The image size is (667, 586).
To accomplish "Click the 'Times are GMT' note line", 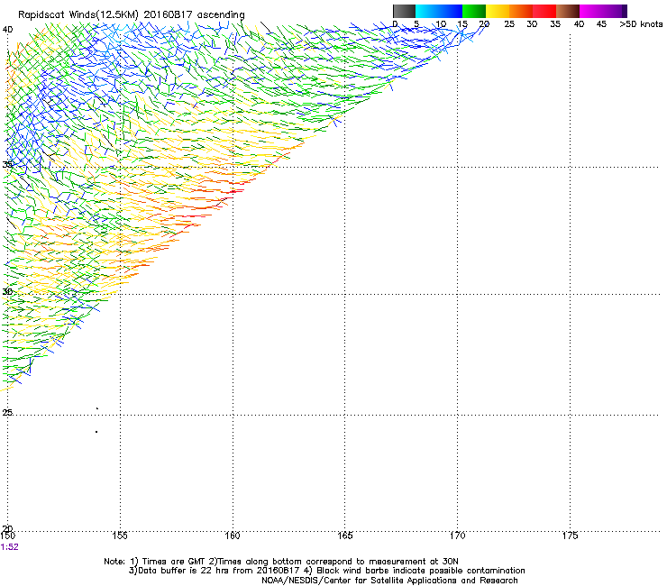I will click(281, 562).
